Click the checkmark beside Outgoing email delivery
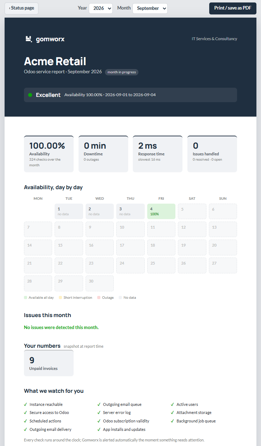Screen dimensions: 261x446 coord(26,429)
